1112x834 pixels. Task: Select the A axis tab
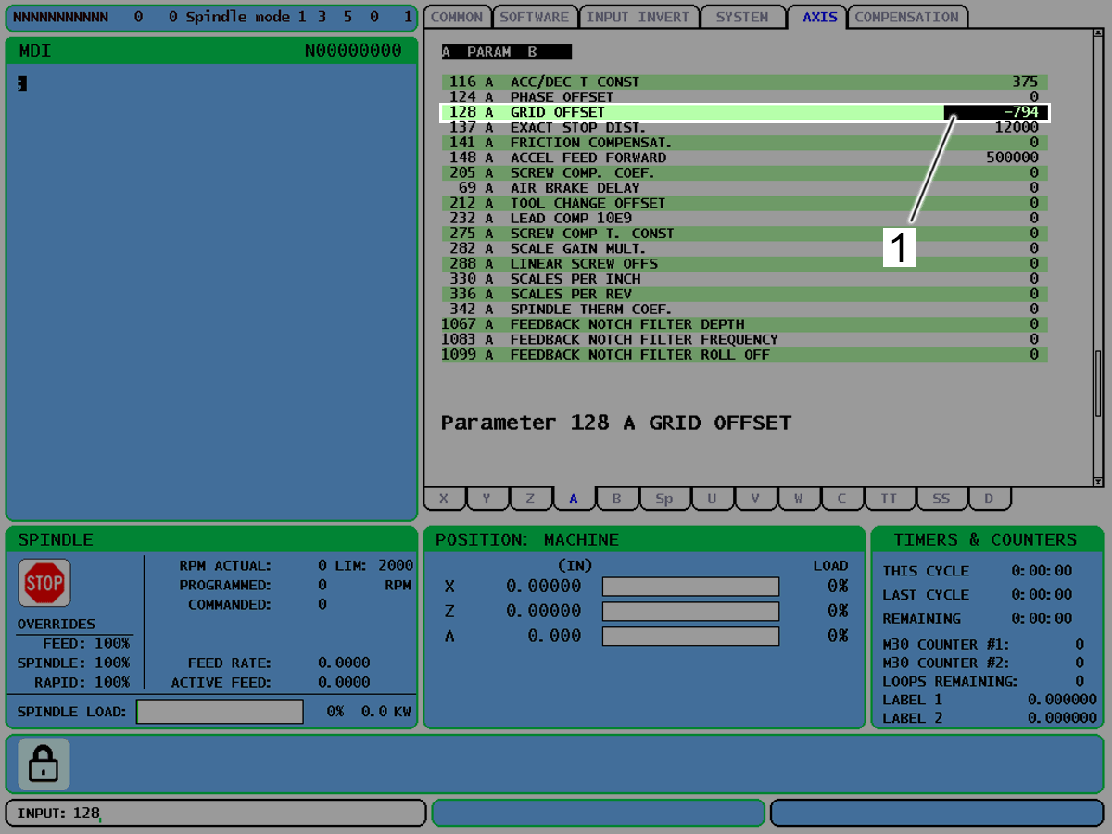tap(574, 499)
